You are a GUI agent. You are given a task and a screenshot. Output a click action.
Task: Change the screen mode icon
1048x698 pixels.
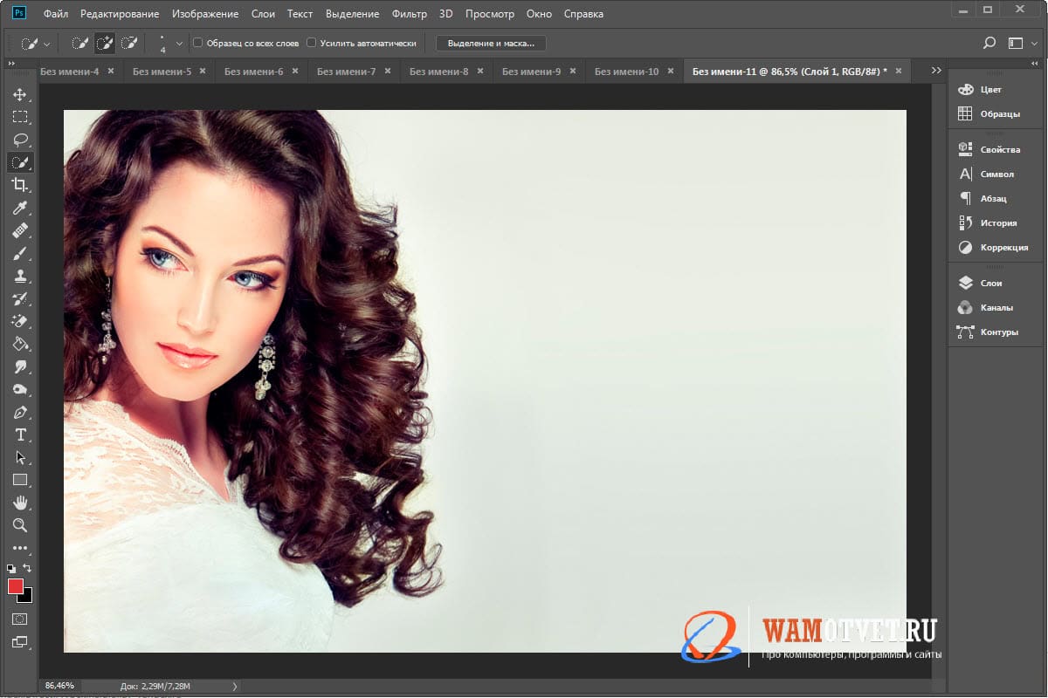pyautogui.click(x=19, y=642)
